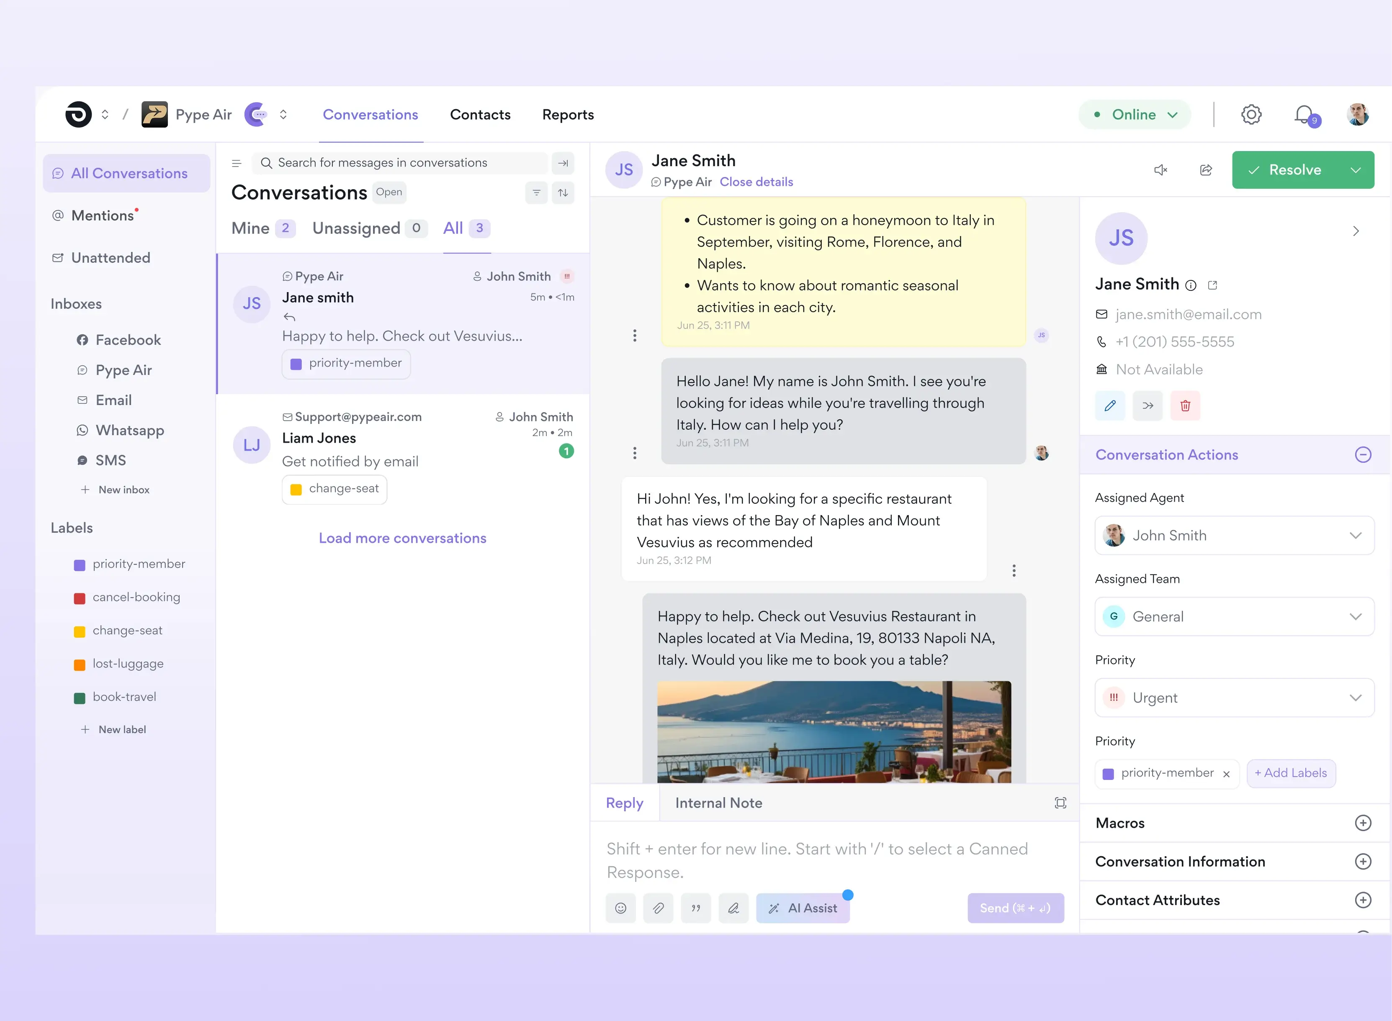Mute the Jane Smith conversation
This screenshot has height=1021, width=1392.
(1161, 170)
